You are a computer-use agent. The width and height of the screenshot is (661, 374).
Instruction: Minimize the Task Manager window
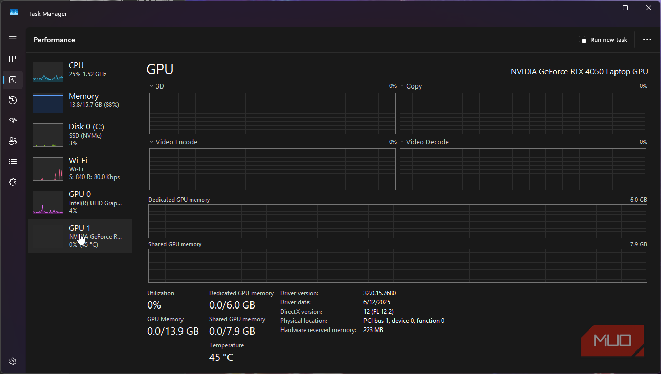(602, 8)
